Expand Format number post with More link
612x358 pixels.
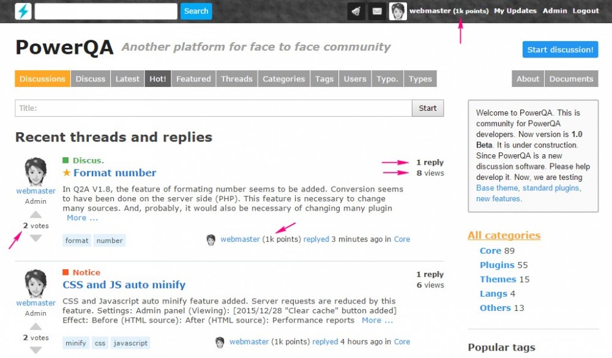tap(82, 218)
